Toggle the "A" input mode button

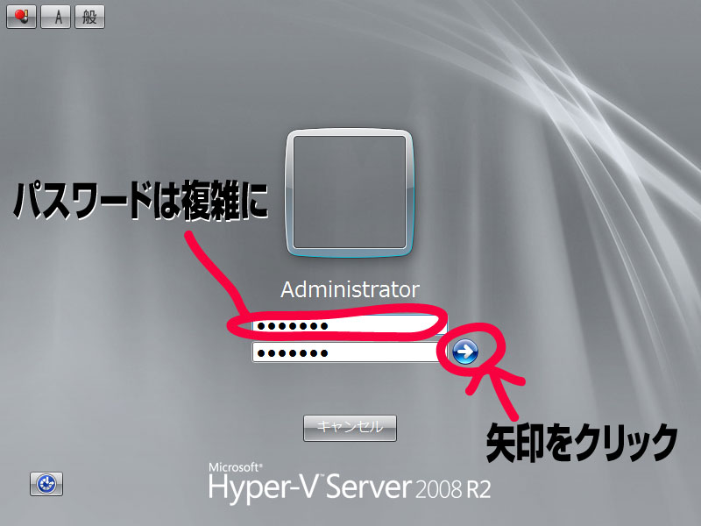55,17
